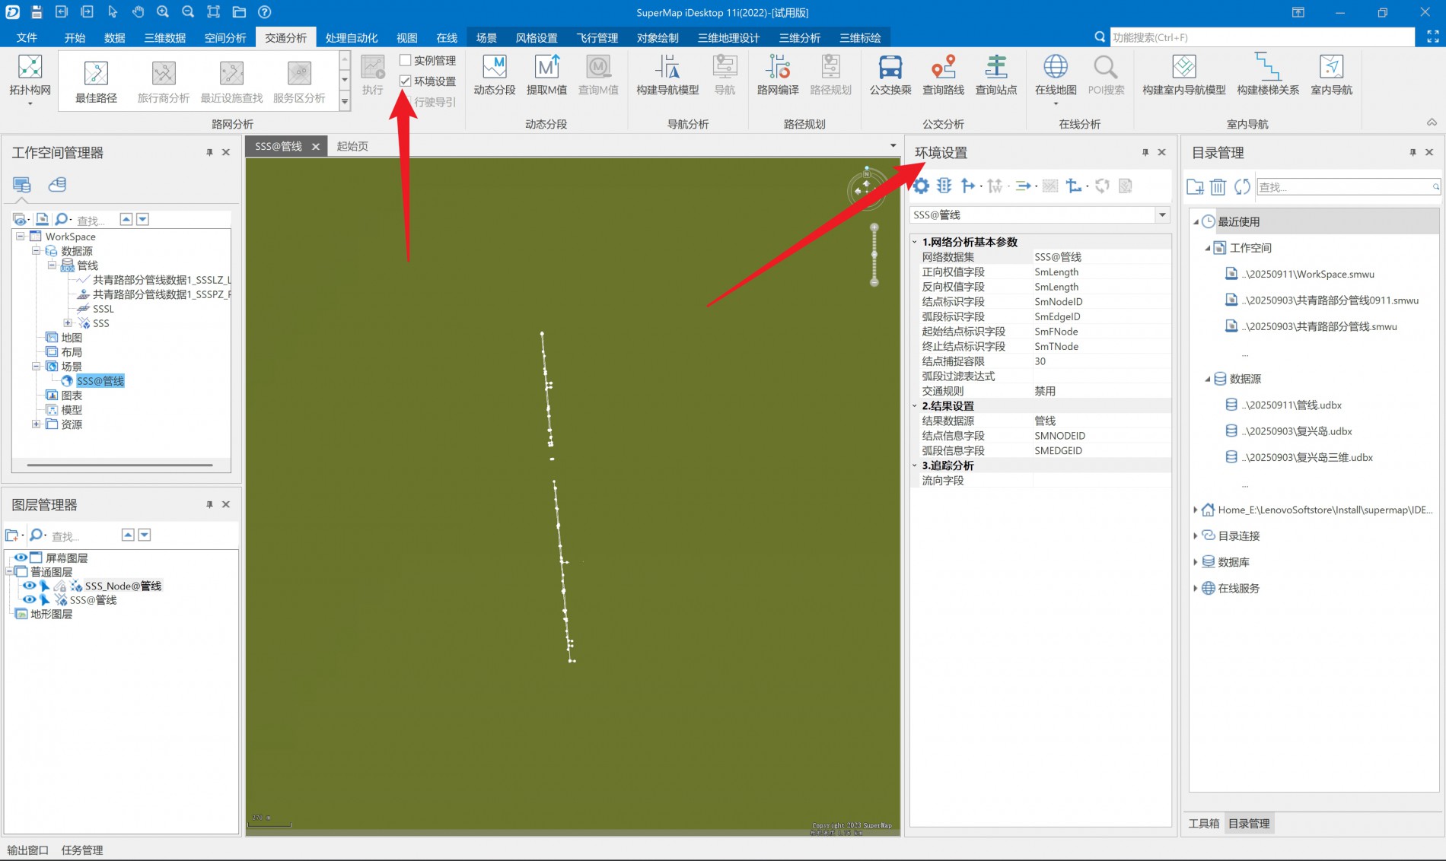This screenshot has height=861, width=1446.
Task: Enable the 实例管理 checkbox
Action: [x=406, y=60]
